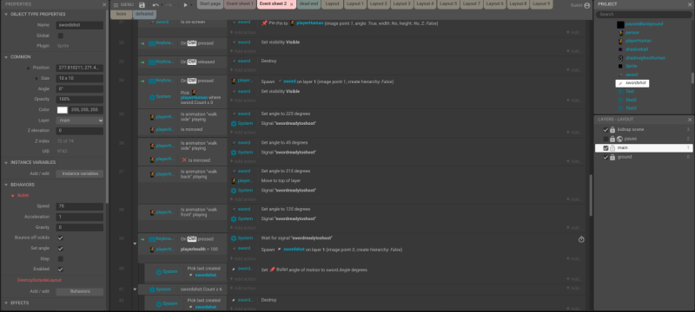
Task: Collapse the Behaviors section
Action: point(6,185)
